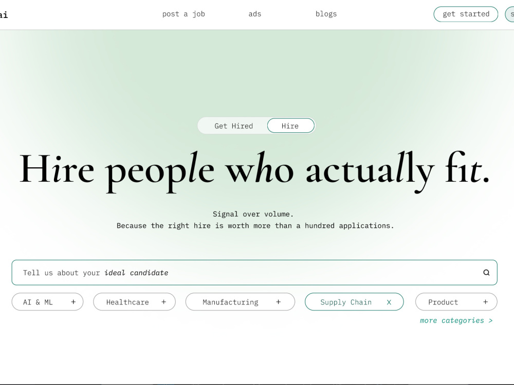Add Manufacturing category plus icon

coord(278,302)
